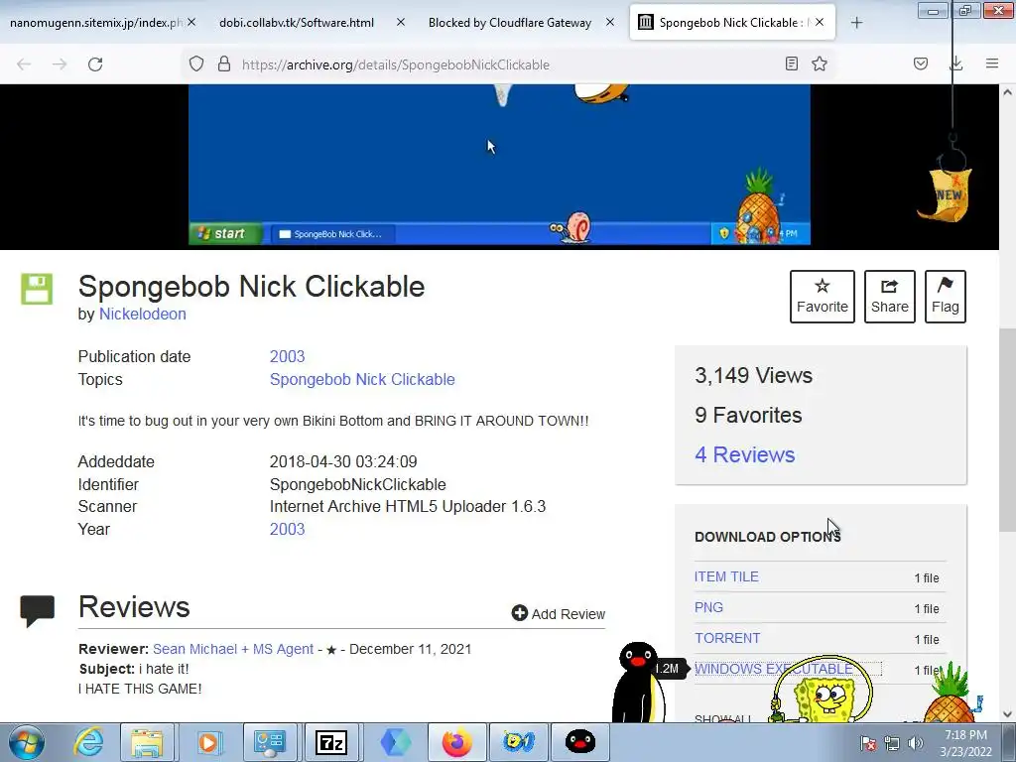The image size is (1016, 762).
Task: Switch to dobi.collabv.tk Software.html tab
Action: [297, 23]
